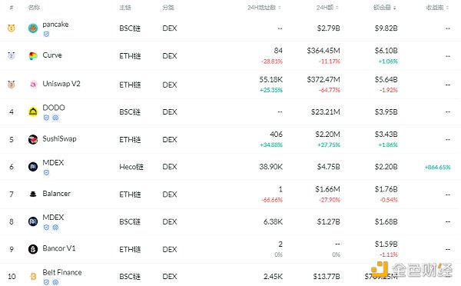Click the Uniswap V2 unicorn logo
461x286 pixels.
(33, 85)
